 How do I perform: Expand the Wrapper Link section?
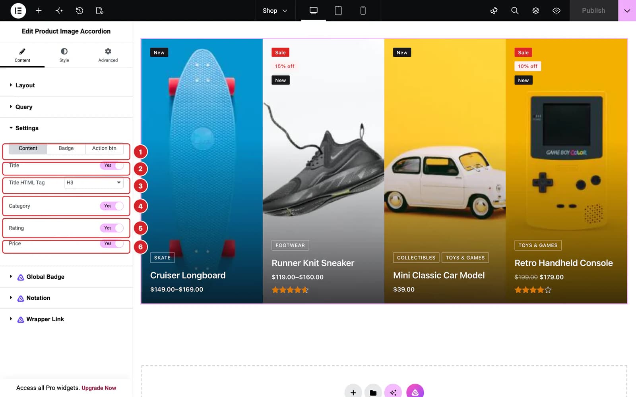click(x=66, y=319)
